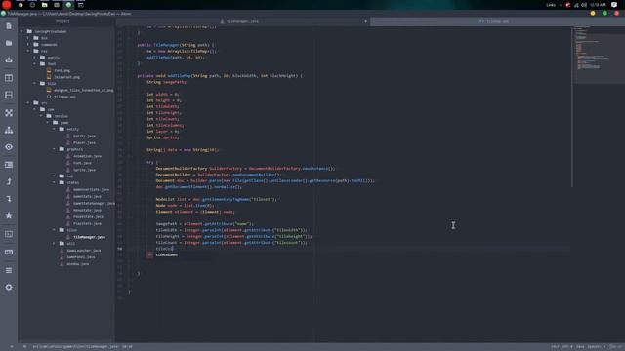625x351 pixels.
Task: Open Player.java in tree
Action: coord(84,142)
